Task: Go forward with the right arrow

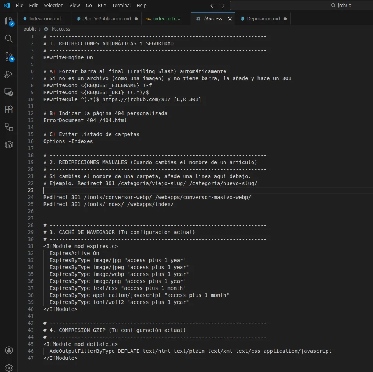Action: tap(222, 6)
